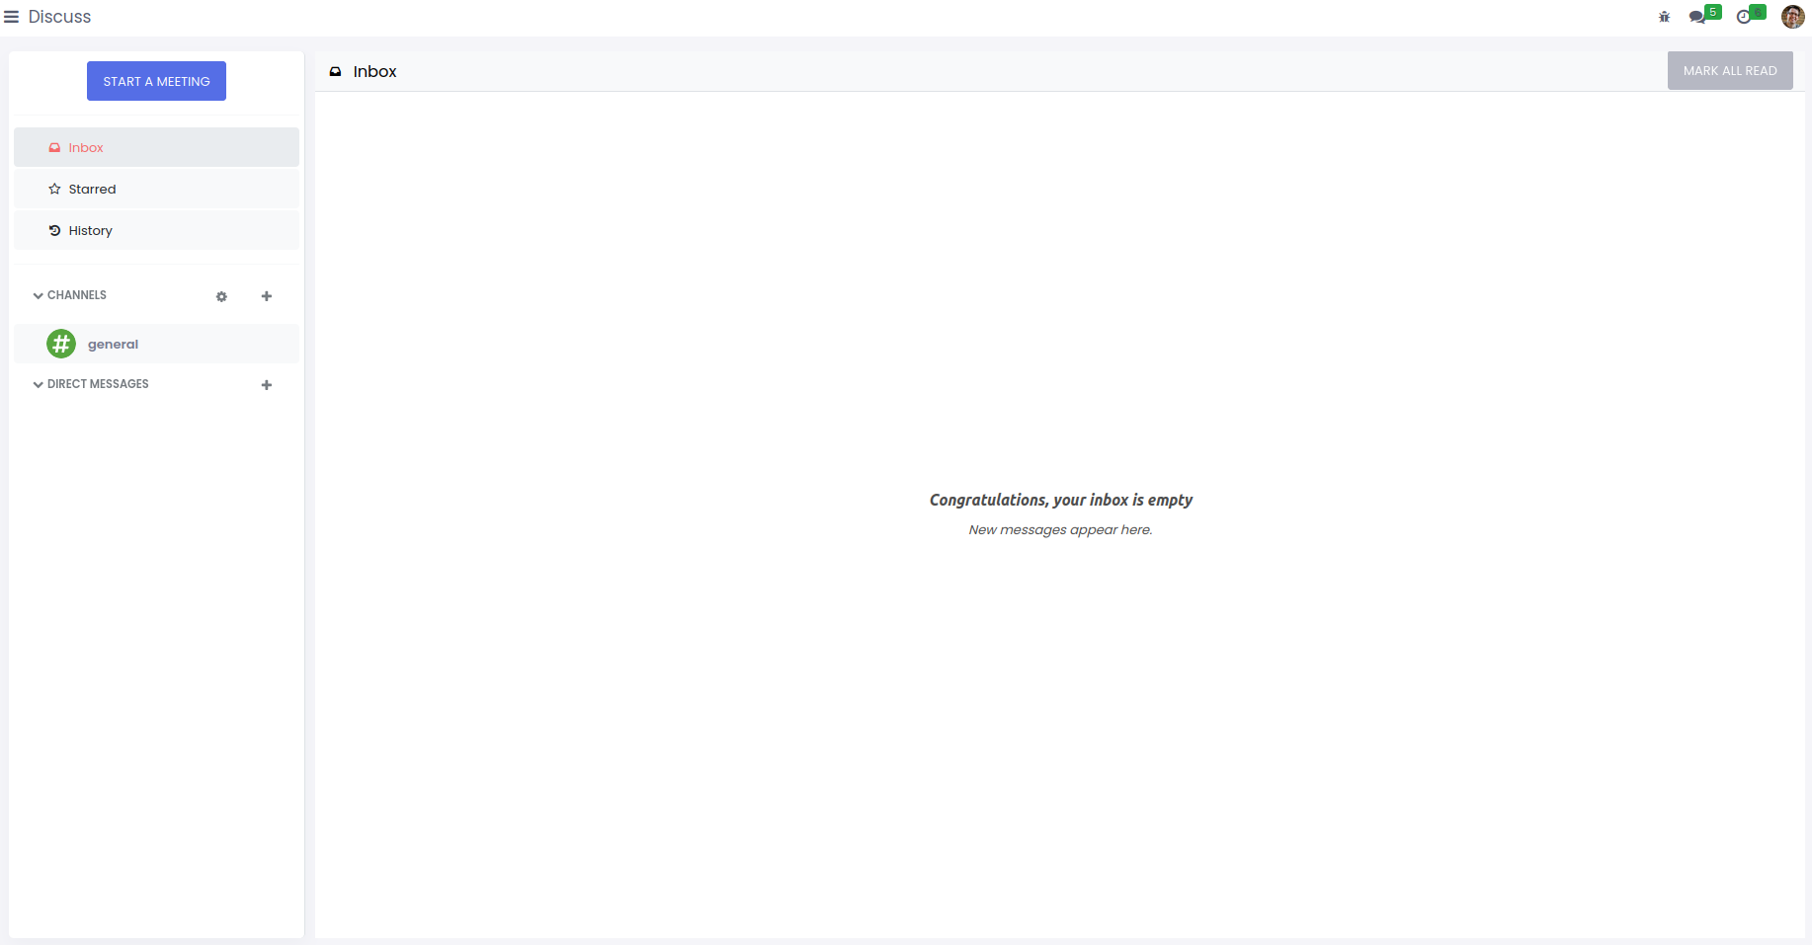Click the empty inbox congratulations message

1060,501
